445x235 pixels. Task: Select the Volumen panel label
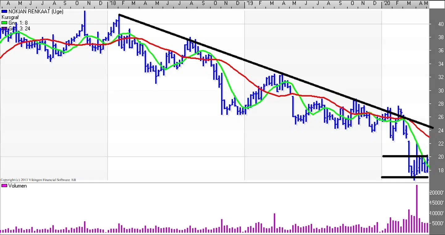click(x=17, y=186)
